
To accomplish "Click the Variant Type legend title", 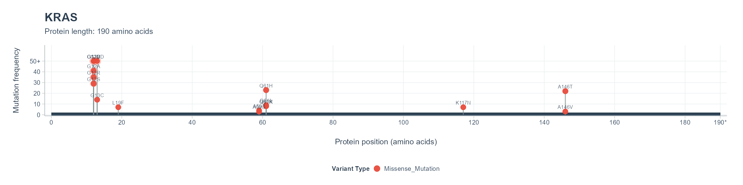I will [350, 169].
